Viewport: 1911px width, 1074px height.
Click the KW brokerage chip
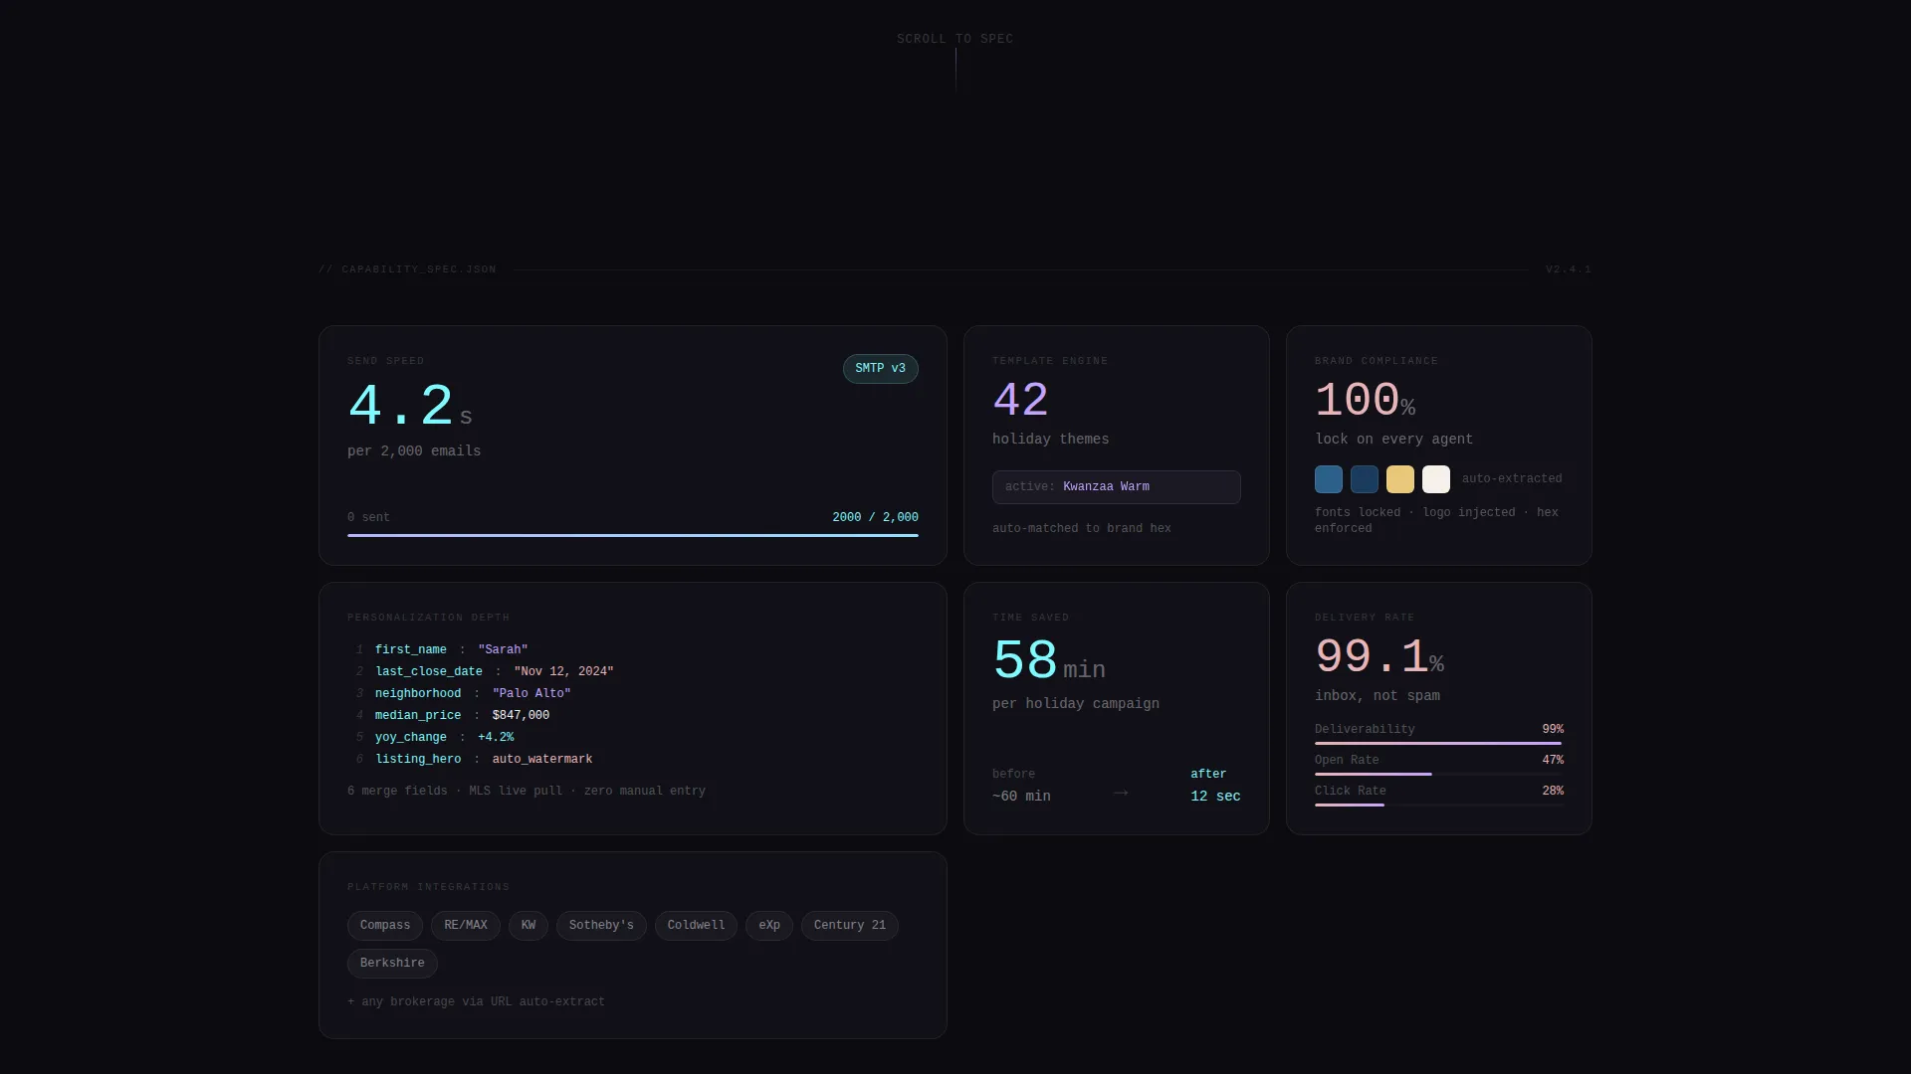529,926
